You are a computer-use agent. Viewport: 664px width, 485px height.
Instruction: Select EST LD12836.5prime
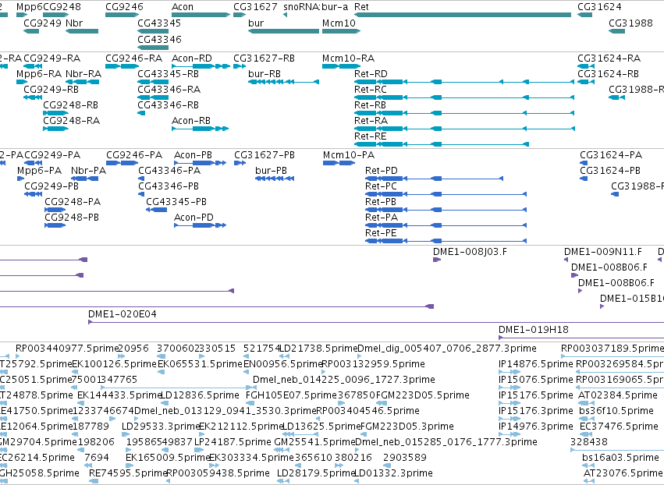(201, 395)
